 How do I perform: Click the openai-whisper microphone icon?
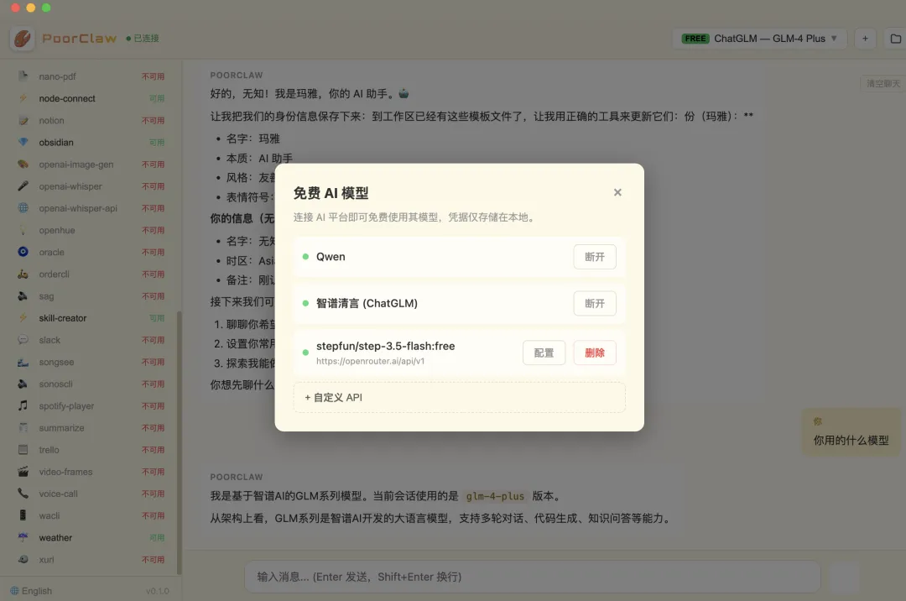tap(23, 186)
